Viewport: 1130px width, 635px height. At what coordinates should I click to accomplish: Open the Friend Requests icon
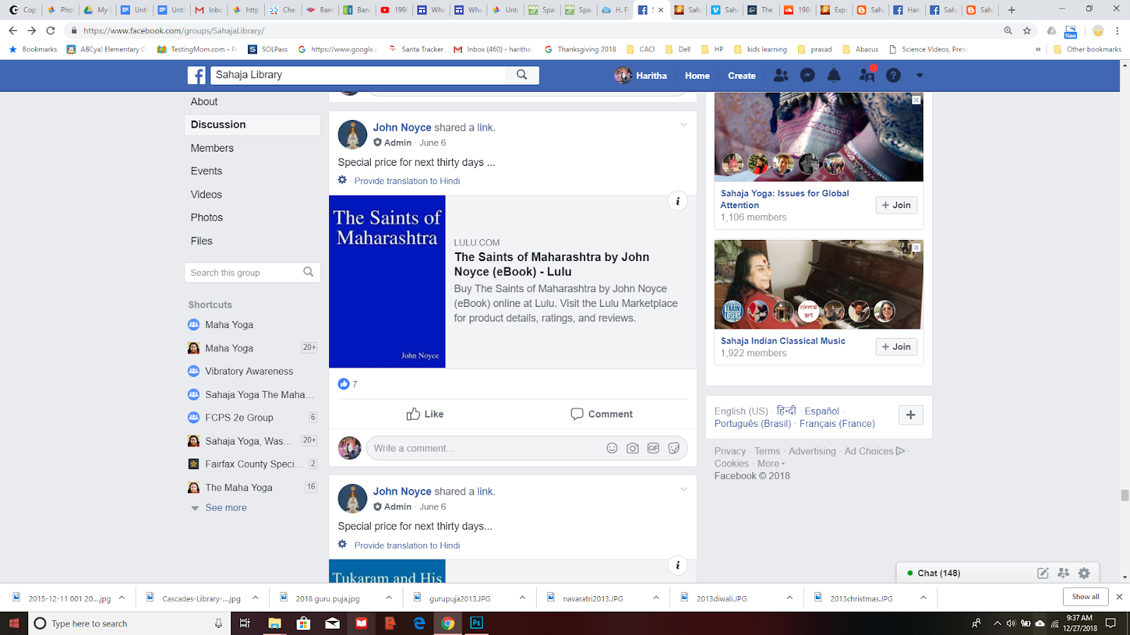(780, 75)
